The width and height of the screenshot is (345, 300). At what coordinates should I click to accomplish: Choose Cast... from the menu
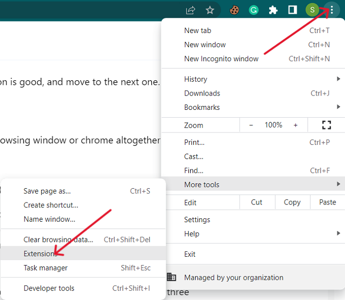click(x=253, y=156)
